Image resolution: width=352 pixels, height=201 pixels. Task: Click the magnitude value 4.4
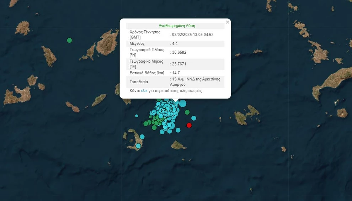click(175, 43)
